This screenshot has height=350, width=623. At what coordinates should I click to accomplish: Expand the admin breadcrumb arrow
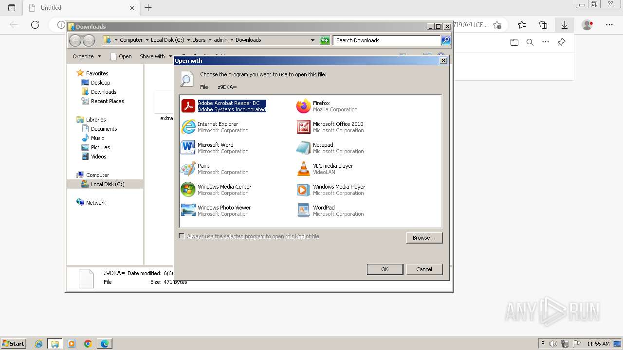coord(231,40)
